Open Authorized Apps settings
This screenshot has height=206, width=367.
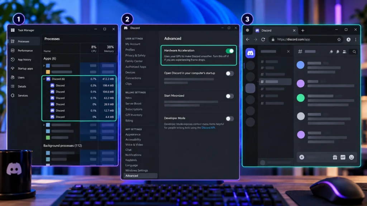point(136,67)
